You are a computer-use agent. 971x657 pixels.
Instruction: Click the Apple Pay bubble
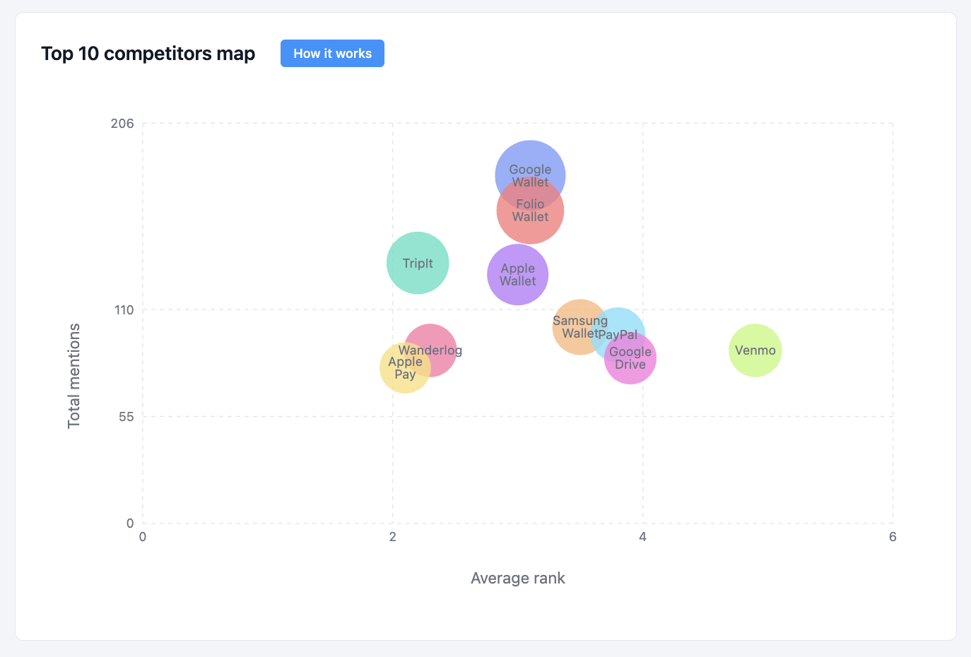point(405,367)
